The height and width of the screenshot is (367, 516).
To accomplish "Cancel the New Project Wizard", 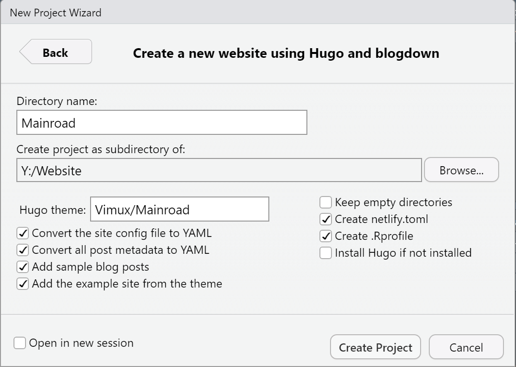I will [466, 347].
